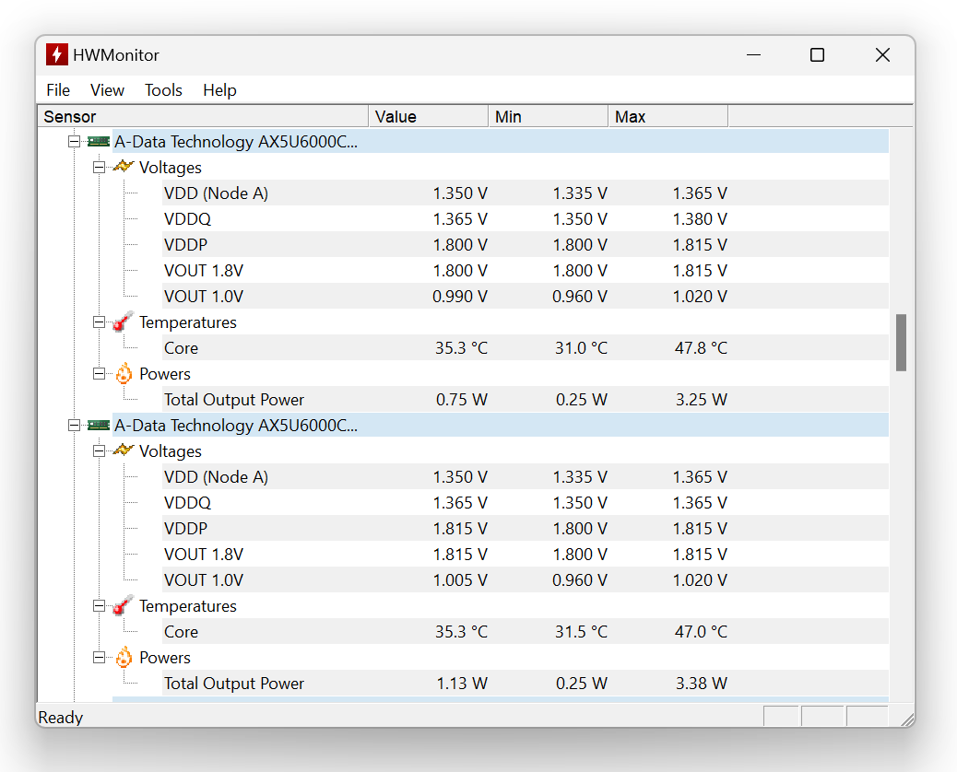
Task: Collapse the first A-Data Technology device node
Action: 75,142
